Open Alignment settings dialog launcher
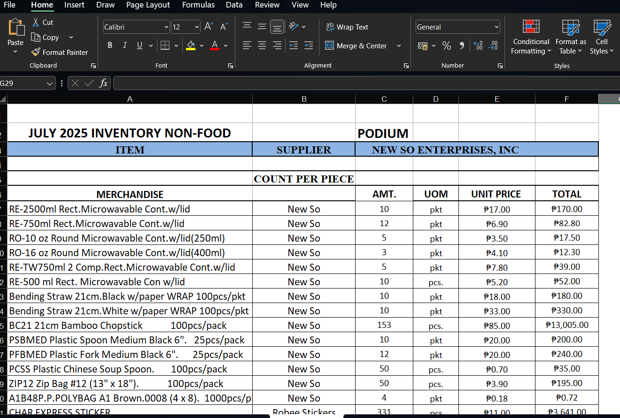 point(406,66)
